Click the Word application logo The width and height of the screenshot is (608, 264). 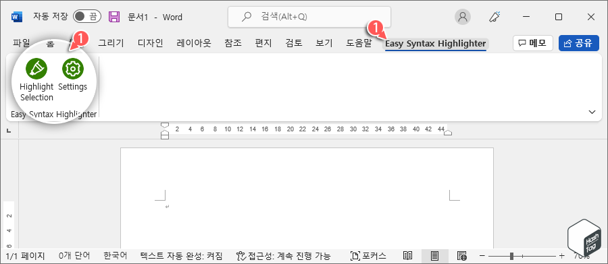click(x=18, y=17)
